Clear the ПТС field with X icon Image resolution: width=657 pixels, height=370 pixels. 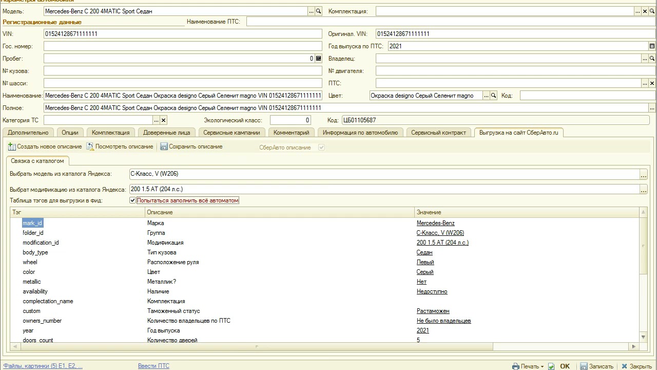[652, 83]
